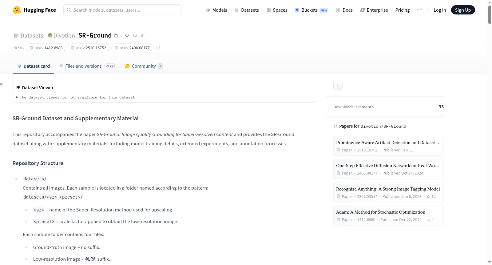Copy dataset name with the copy icon

[116, 35]
